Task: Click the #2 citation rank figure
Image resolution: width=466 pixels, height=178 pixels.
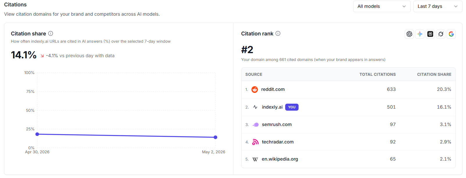Action: click(247, 50)
